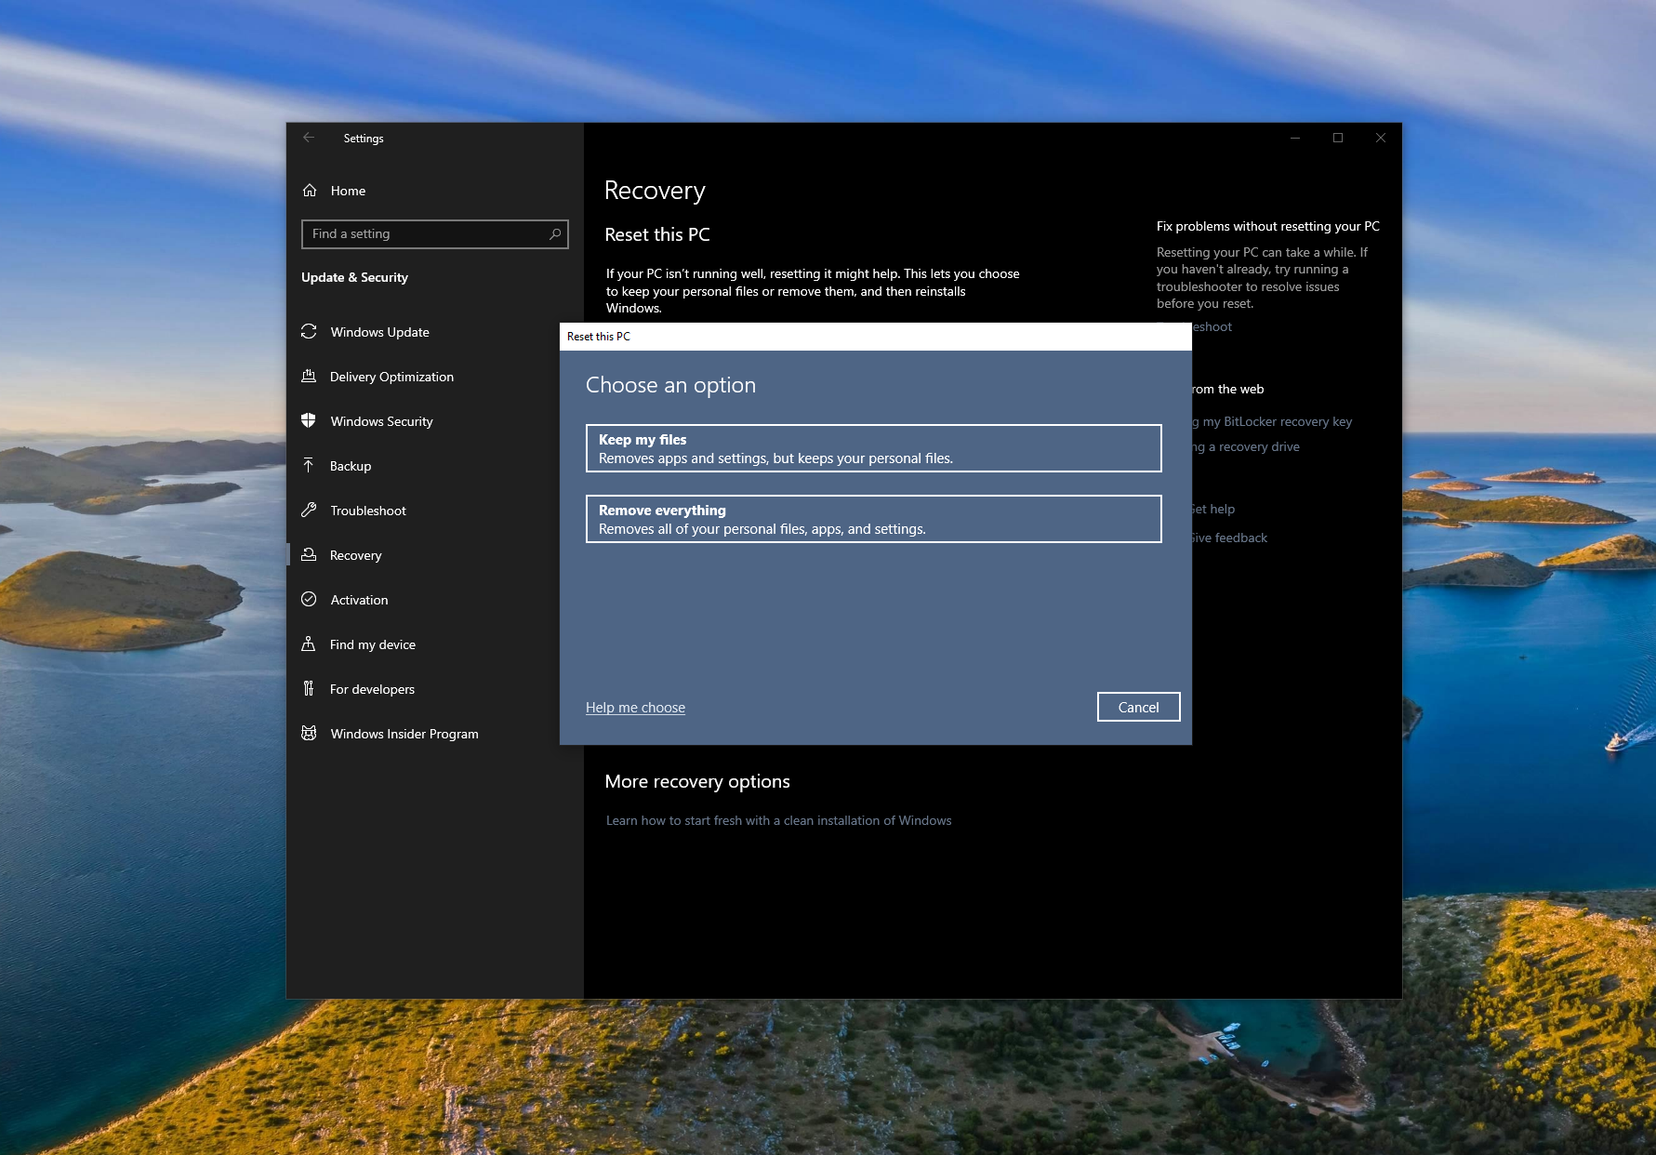The image size is (1656, 1155).
Task: Cancel the Reset this PC dialog
Action: click(x=1139, y=707)
